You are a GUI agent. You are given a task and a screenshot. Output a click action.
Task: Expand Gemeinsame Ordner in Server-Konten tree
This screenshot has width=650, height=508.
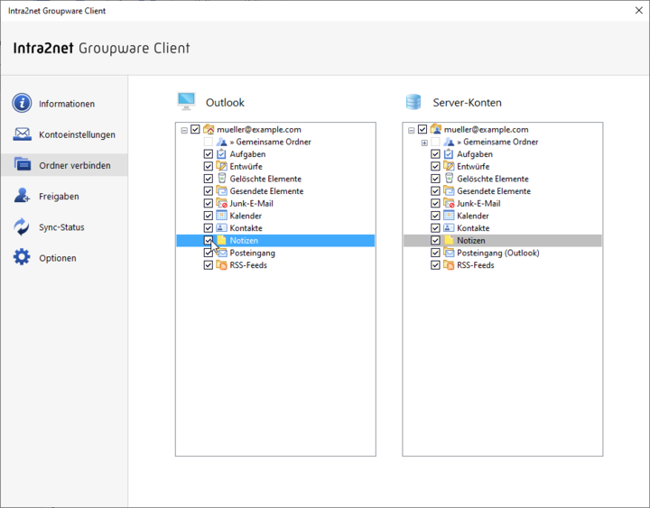click(x=424, y=143)
